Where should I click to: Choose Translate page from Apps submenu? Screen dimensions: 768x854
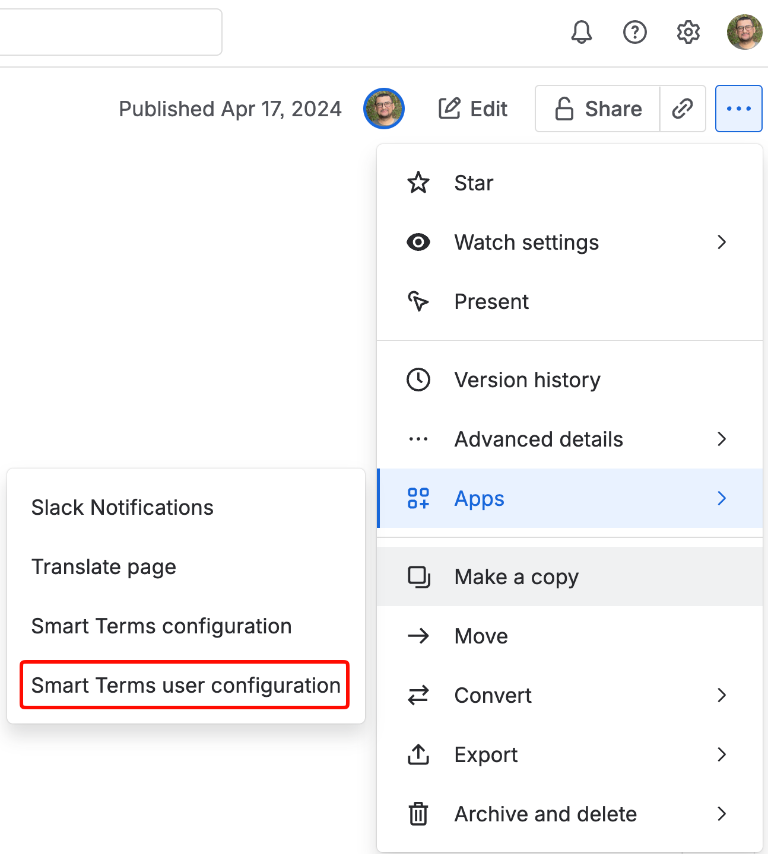pyautogui.click(x=104, y=567)
